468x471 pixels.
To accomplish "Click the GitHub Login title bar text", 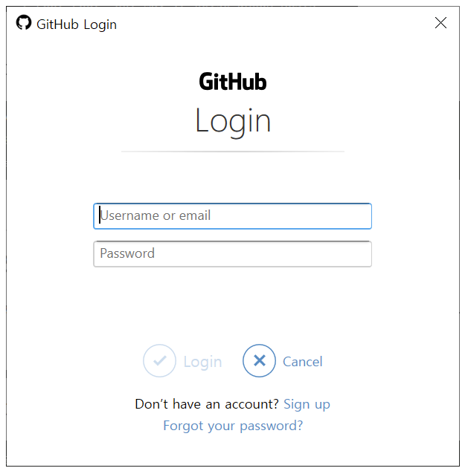I will [x=77, y=25].
